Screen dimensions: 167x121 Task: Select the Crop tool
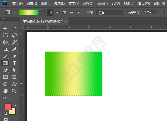(x=5, y=49)
